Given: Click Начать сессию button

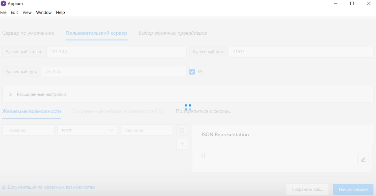Looking at the screenshot, I should (353, 189).
